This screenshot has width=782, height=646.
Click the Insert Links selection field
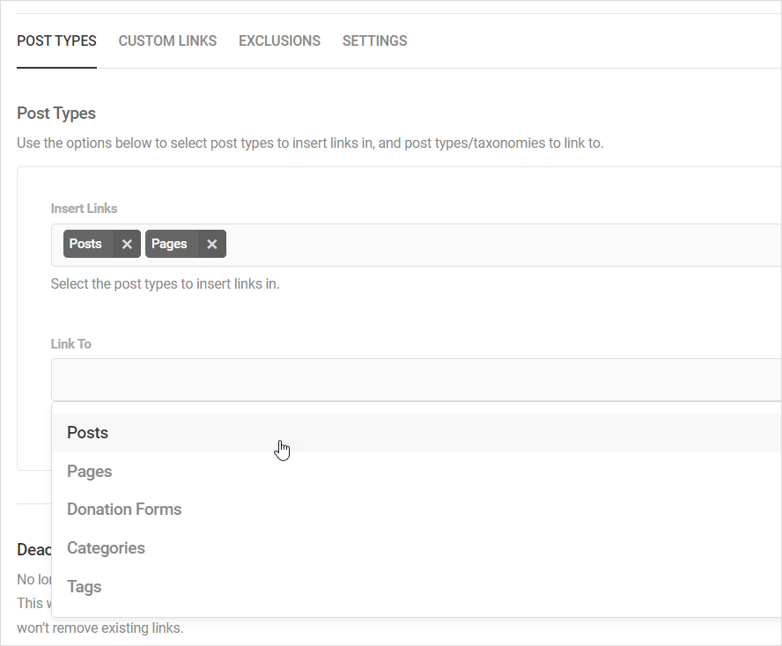(x=440, y=244)
